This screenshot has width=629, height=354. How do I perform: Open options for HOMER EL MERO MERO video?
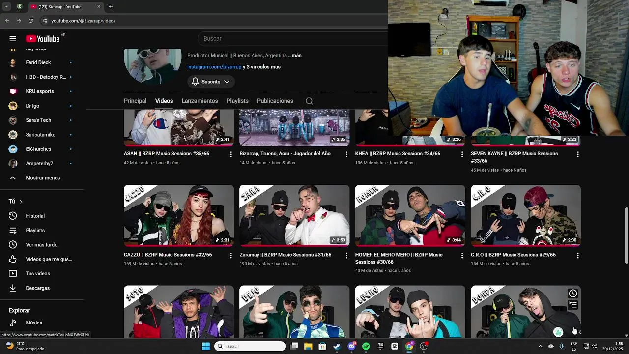[x=462, y=256]
